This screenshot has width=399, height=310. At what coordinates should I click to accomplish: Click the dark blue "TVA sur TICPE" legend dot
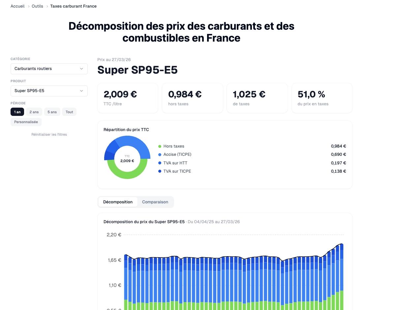coord(160,171)
